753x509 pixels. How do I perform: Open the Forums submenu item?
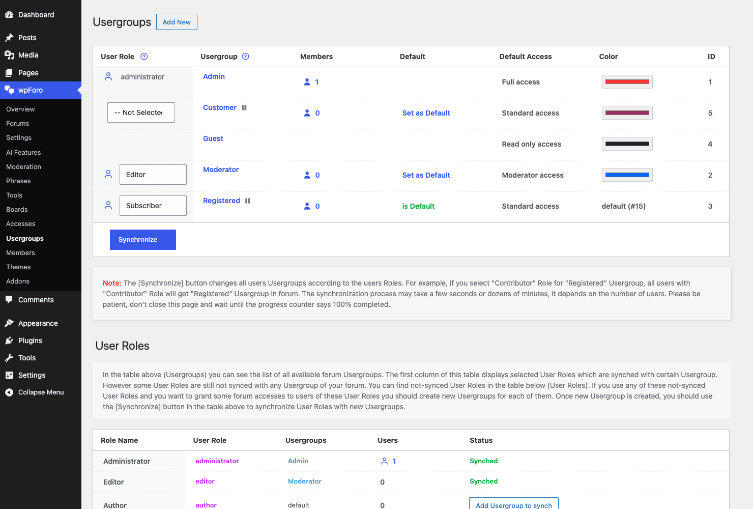tap(18, 123)
